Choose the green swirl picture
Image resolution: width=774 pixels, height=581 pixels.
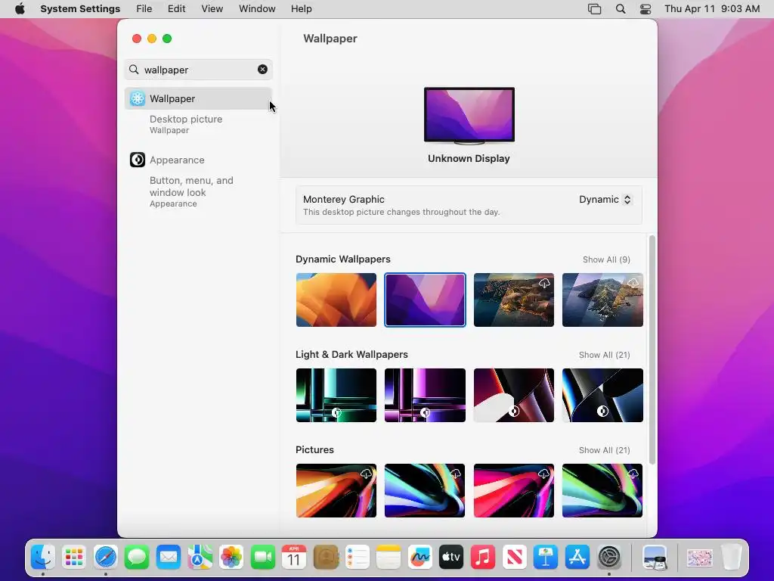click(602, 490)
